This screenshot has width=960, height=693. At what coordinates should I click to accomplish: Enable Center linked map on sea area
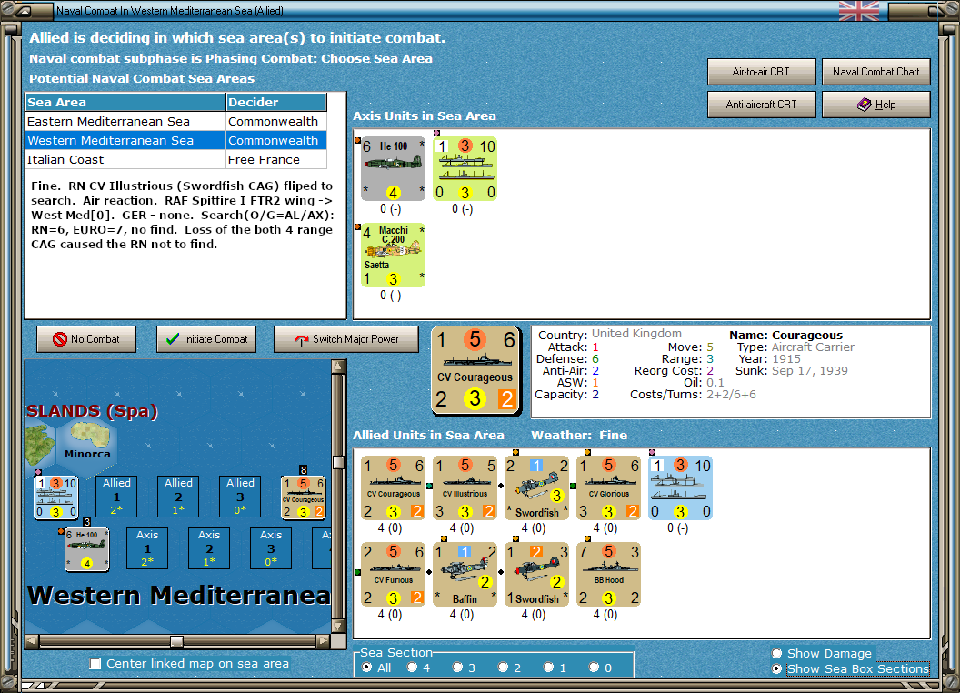tap(95, 664)
